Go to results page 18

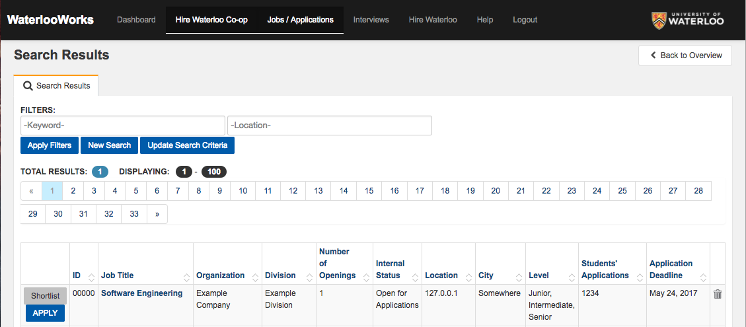click(x=445, y=191)
